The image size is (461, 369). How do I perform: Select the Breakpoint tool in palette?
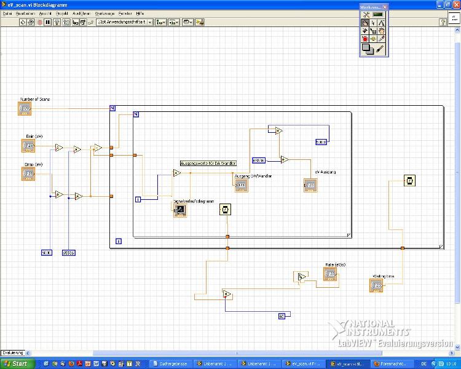pos(365,39)
